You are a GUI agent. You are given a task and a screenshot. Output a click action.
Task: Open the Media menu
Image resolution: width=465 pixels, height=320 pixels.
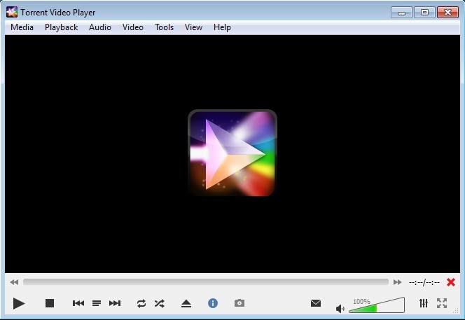coord(22,27)
